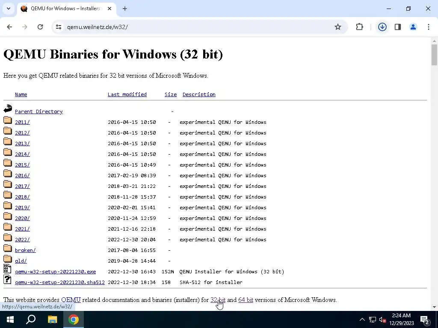Select the QEMU for Windows tab
438x328 pixels.
66,9
